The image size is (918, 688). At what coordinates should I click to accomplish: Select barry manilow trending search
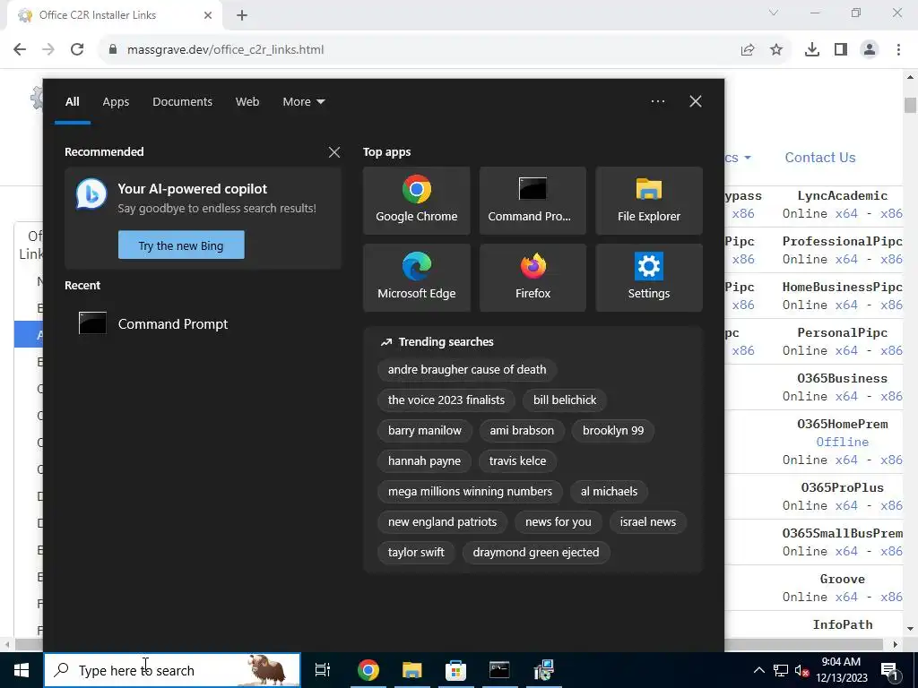[424, 431]
